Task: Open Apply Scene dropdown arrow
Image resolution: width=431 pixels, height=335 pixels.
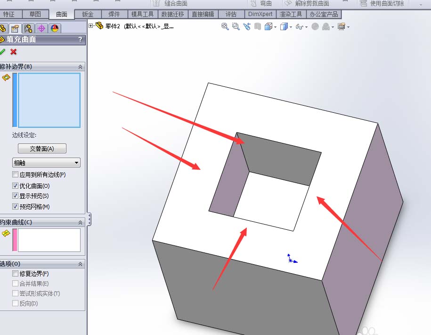Action: (x=333, y=27)
